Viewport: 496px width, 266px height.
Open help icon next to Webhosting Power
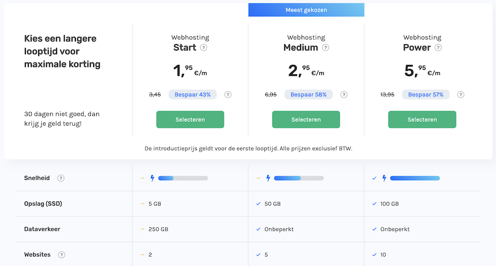coord(438,48)
